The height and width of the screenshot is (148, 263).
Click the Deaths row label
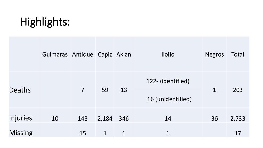tap(20, 90)
